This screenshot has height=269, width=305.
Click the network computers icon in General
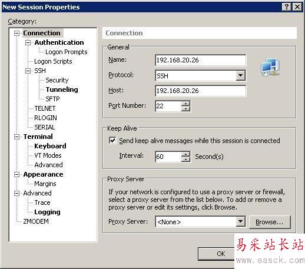[x=271, y=67]
